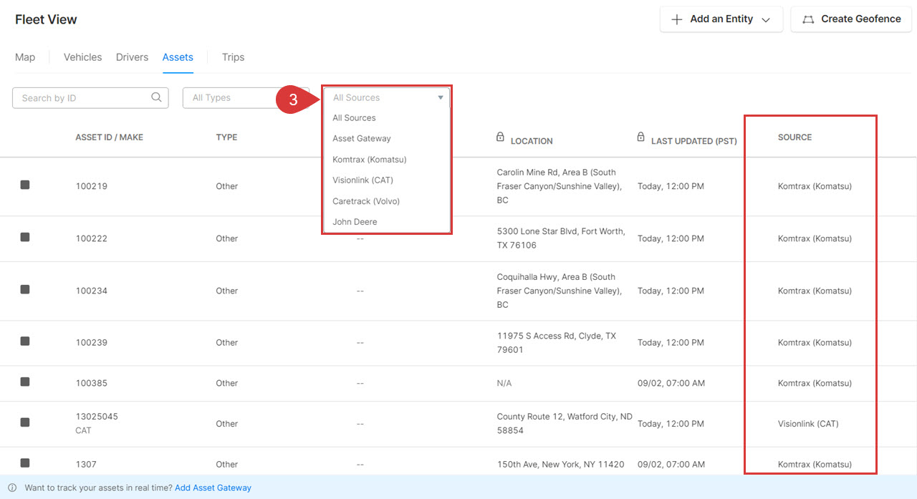Open the Assets tab
This screenshot has height=499, width=917.
(178, 57)
